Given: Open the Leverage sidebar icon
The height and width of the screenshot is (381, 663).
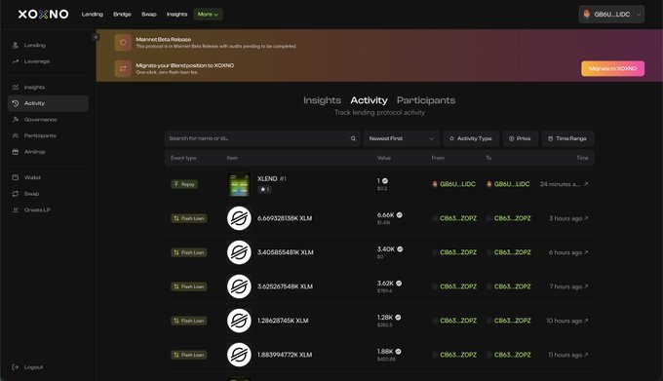Looking at the screenshot, I should click(x=16, y=61).
